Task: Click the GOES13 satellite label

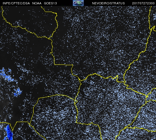Action: pos(50,3)
